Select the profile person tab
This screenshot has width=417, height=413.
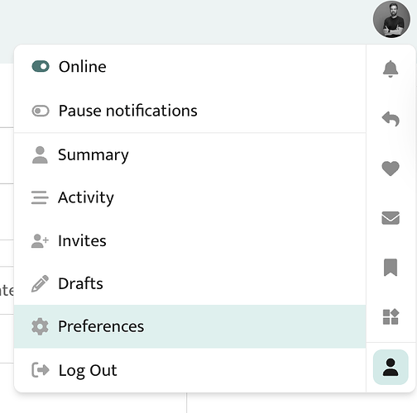click(391, 367)
